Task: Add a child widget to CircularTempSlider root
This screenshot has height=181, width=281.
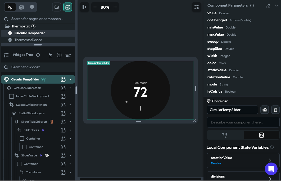Action: (63, 79)
